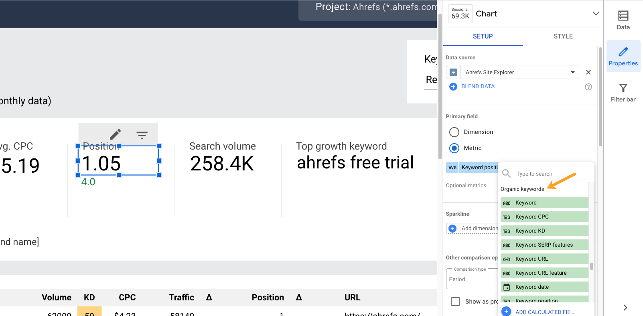Click the pencil edit icon above Position scorecard

pos(115,134)
